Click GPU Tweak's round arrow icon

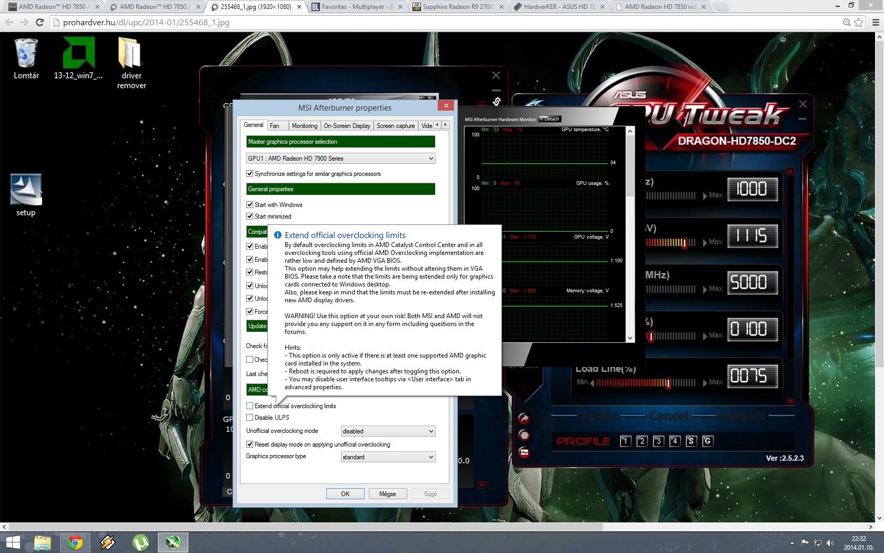click(x=524, y=418)
